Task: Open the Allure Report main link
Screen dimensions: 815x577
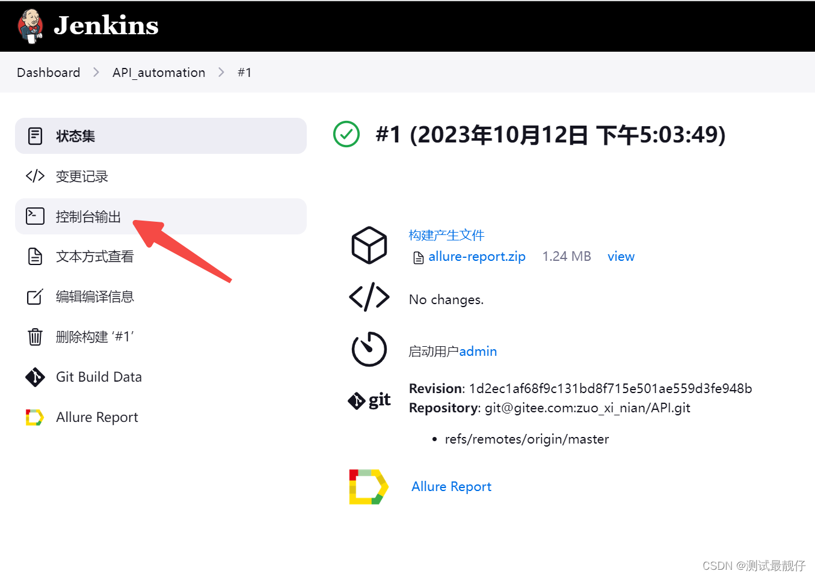Action: tap(452, 486)
